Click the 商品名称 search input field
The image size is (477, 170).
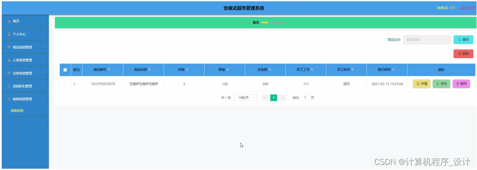coord(427,39)
